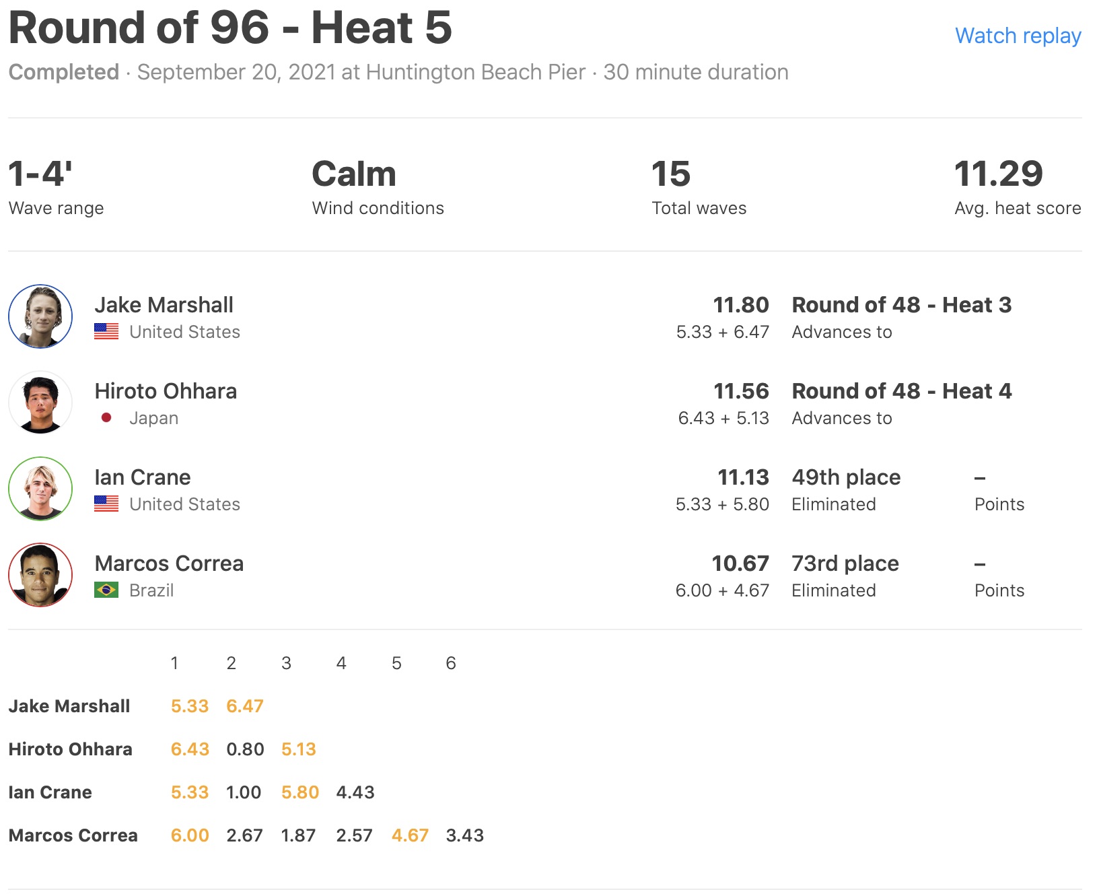Click the Watch replay link
The image size is (1097, 894).
coord(1018,36)
